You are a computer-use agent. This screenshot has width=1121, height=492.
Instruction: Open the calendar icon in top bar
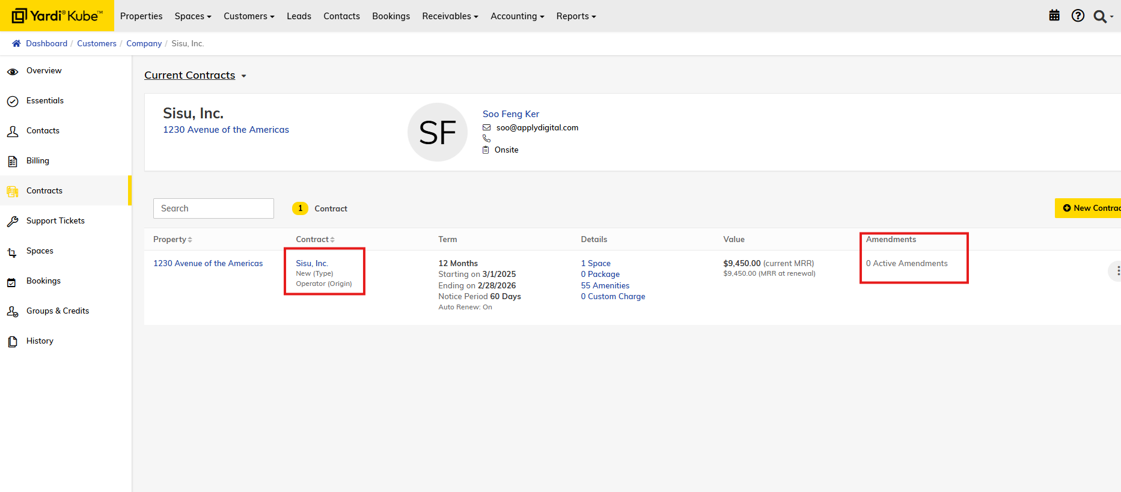click(1054, 16)
